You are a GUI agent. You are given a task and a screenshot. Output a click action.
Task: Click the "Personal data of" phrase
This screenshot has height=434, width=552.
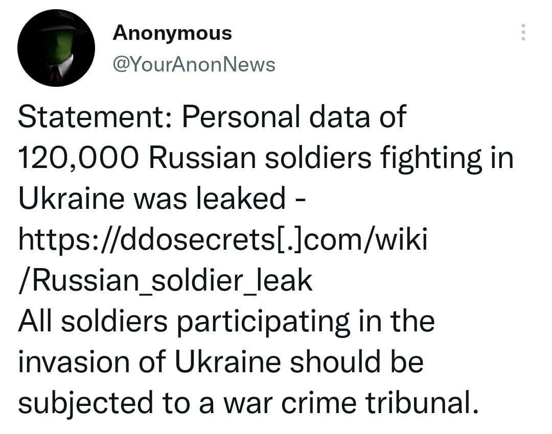pos(293,117)
